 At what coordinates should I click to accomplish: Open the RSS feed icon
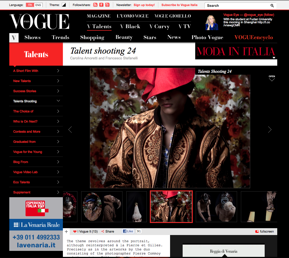95,5
